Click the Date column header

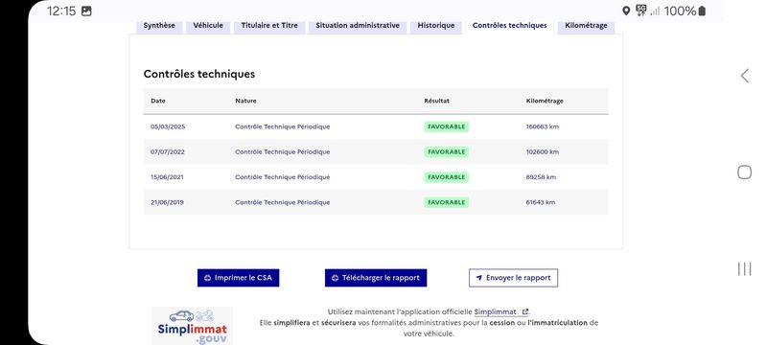158,101
